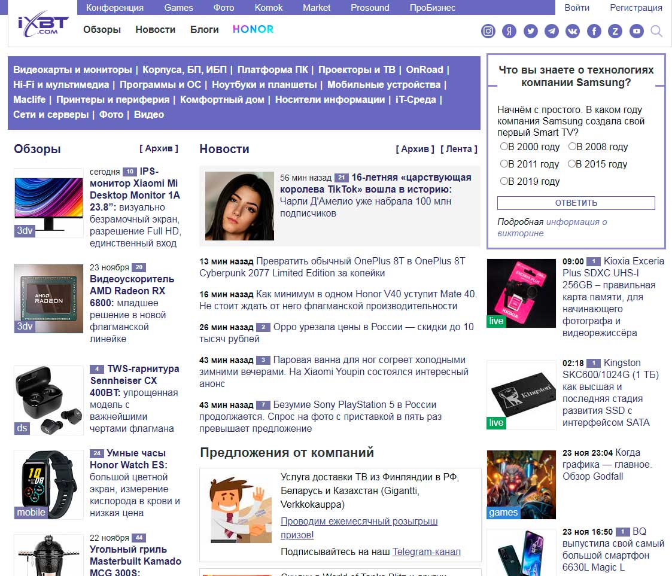The image size is (672, 576).
Task: Open the Telegram social icon
Action: coord(552,31)
